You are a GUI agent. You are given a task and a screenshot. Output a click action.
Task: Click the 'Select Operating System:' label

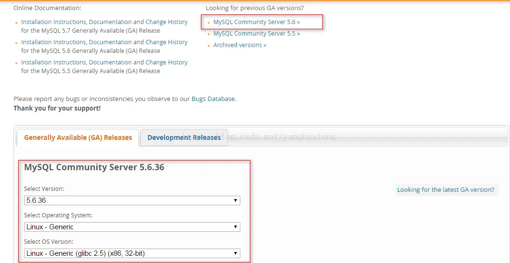58,215
